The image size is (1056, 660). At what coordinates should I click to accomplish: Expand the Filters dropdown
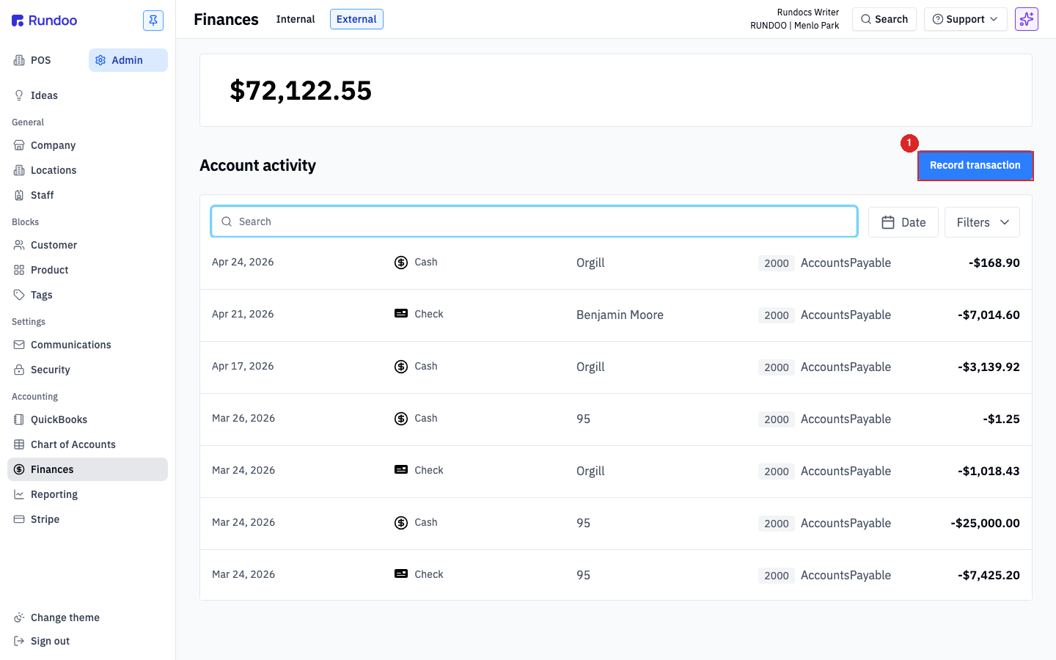tap(982, 222)
